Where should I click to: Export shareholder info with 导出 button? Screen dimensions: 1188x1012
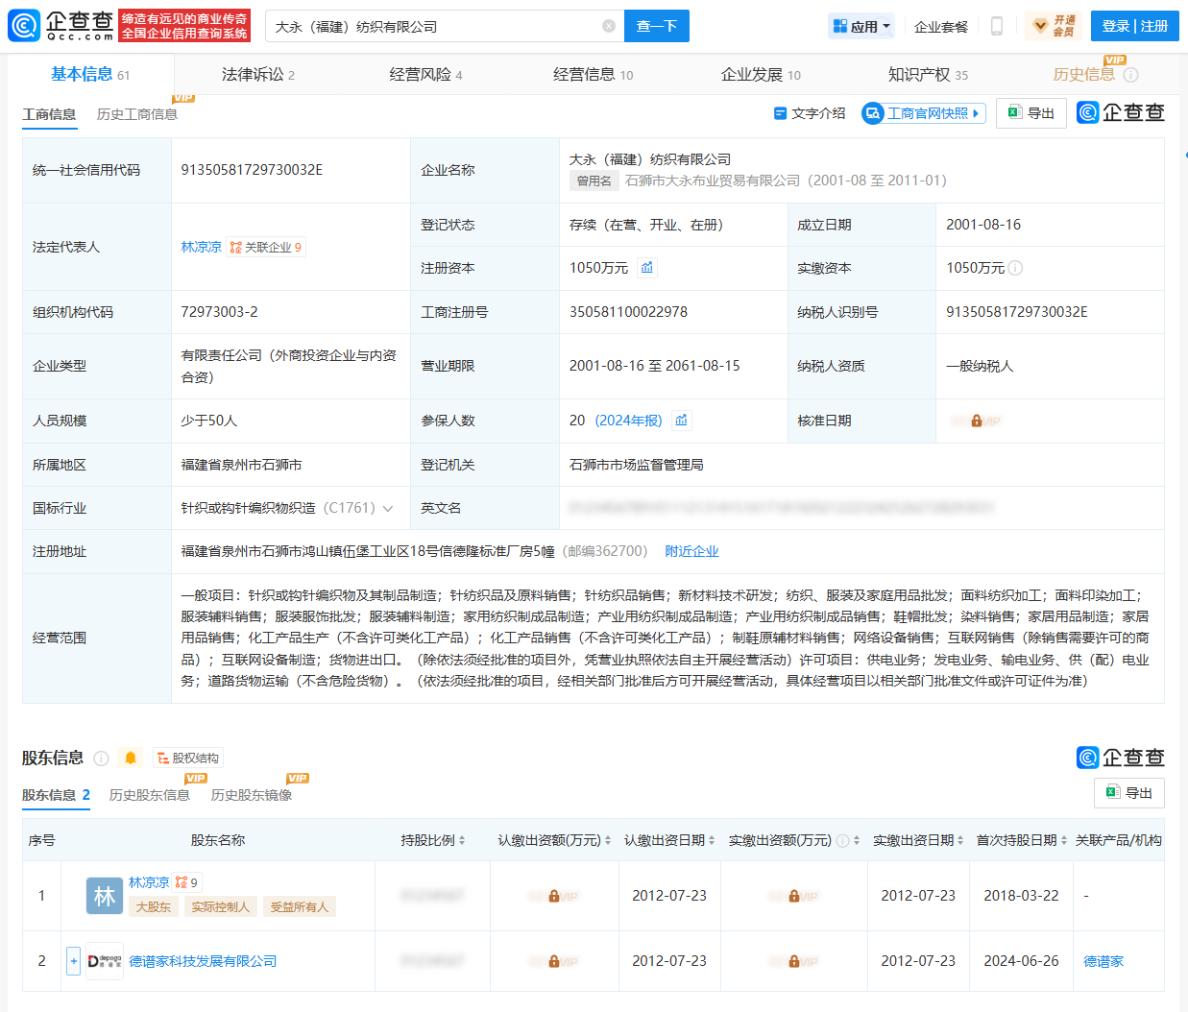(x=1129, y=793)
